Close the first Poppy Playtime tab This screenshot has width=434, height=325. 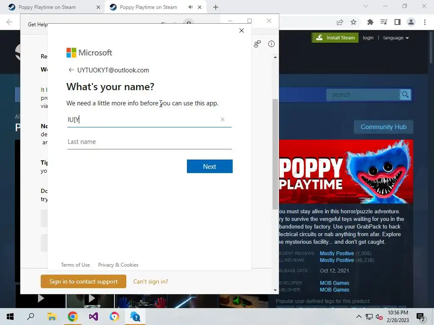[x=98, y=7]
